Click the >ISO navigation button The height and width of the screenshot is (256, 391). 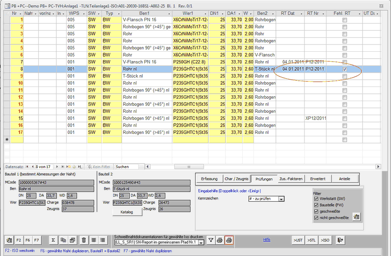[x=324, y=240]
